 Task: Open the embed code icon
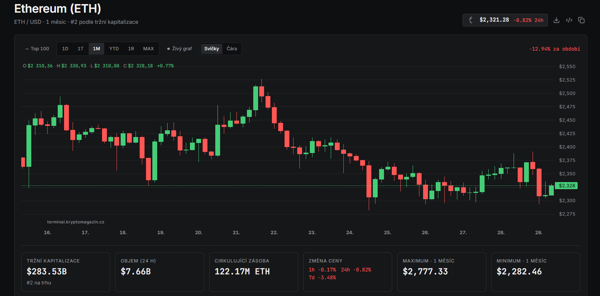pos(569,20)
